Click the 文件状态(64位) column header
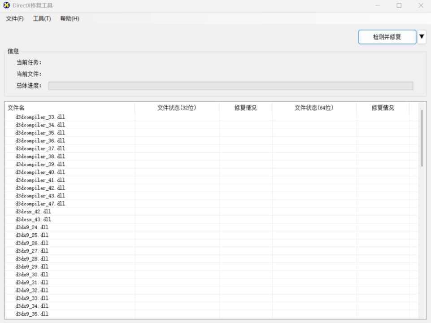431x323 pixels. [x=314, y=108]
